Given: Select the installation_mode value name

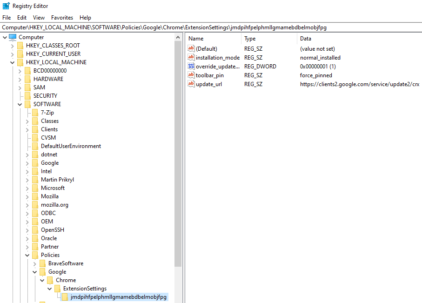Looking at the screenshot, I should (x=218, y=58).
